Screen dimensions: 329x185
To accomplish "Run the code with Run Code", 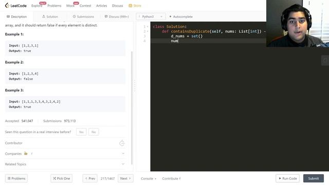I will point(288,178).
